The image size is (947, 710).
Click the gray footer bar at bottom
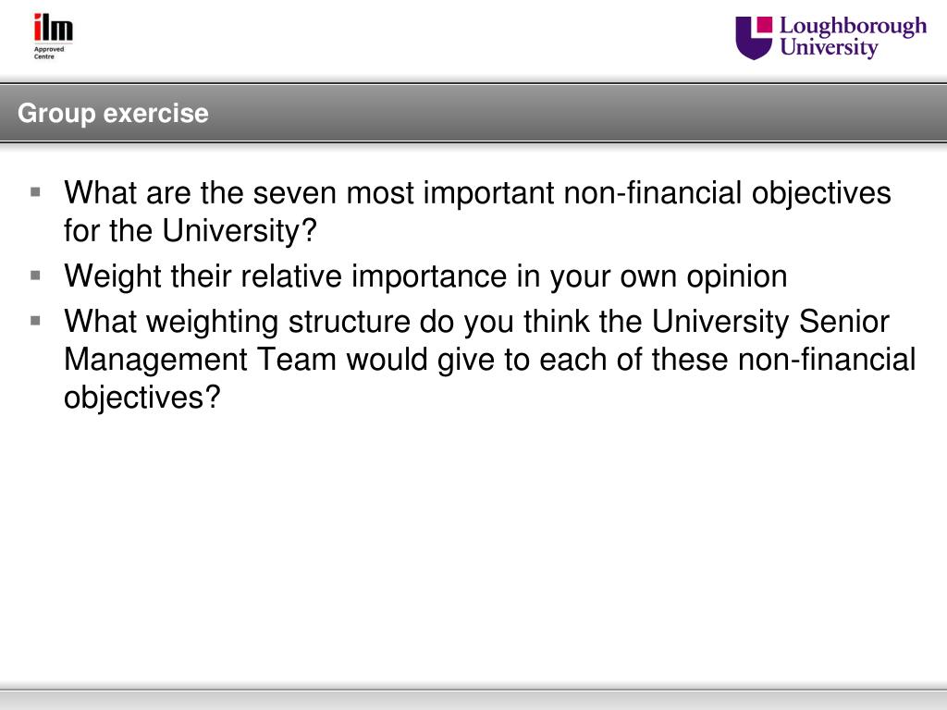473,699
